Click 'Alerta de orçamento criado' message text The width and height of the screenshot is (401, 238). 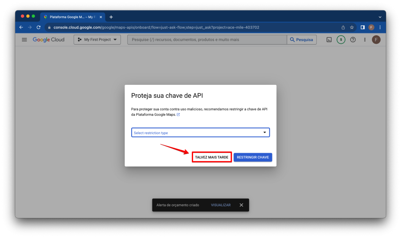click(x=178, y=205)
